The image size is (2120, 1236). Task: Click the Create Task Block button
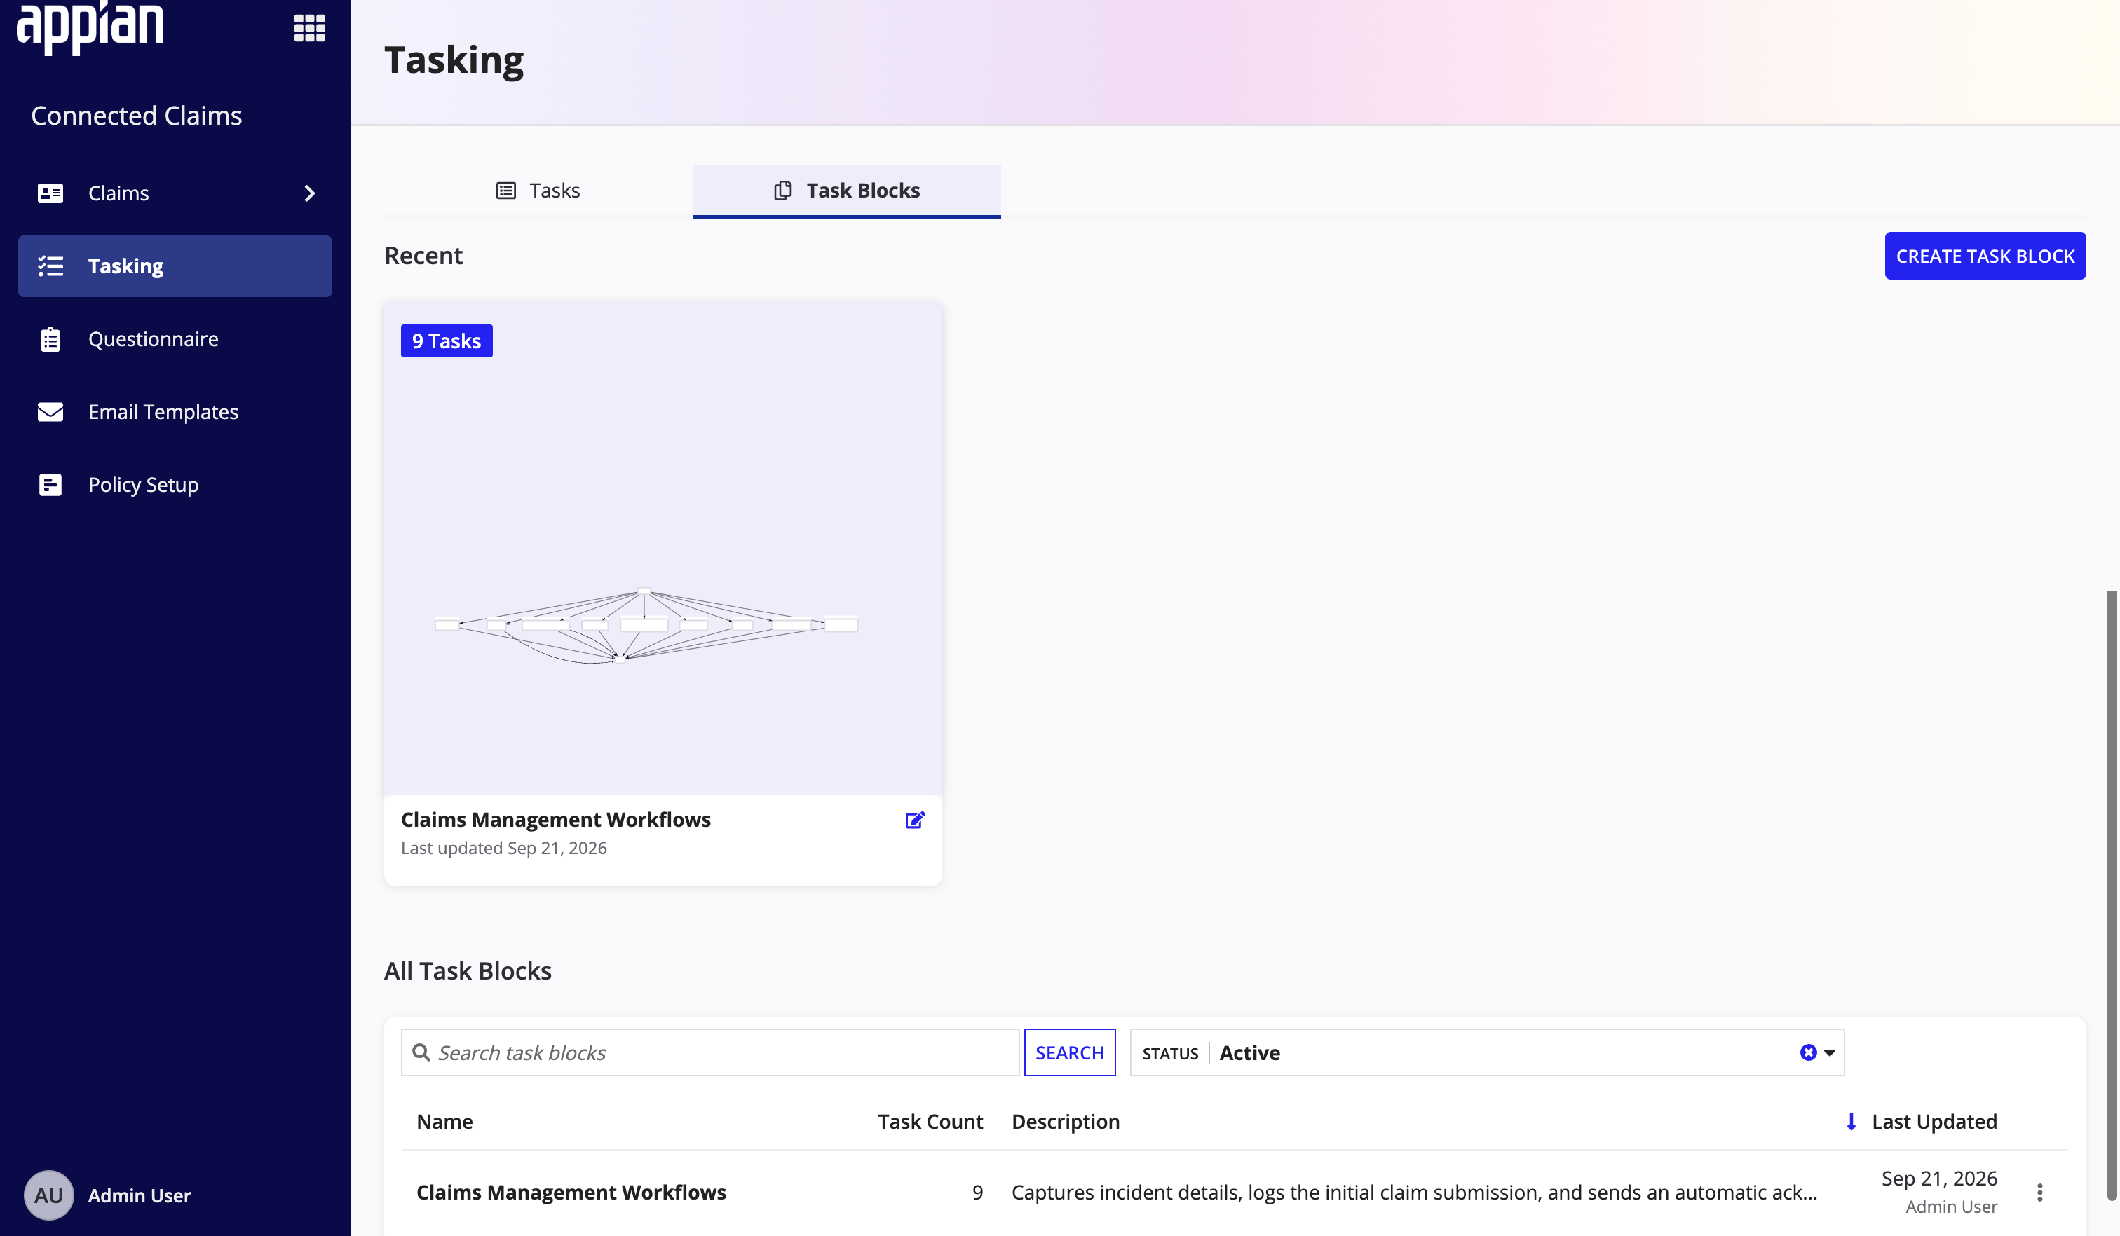tap(1985, 256)
